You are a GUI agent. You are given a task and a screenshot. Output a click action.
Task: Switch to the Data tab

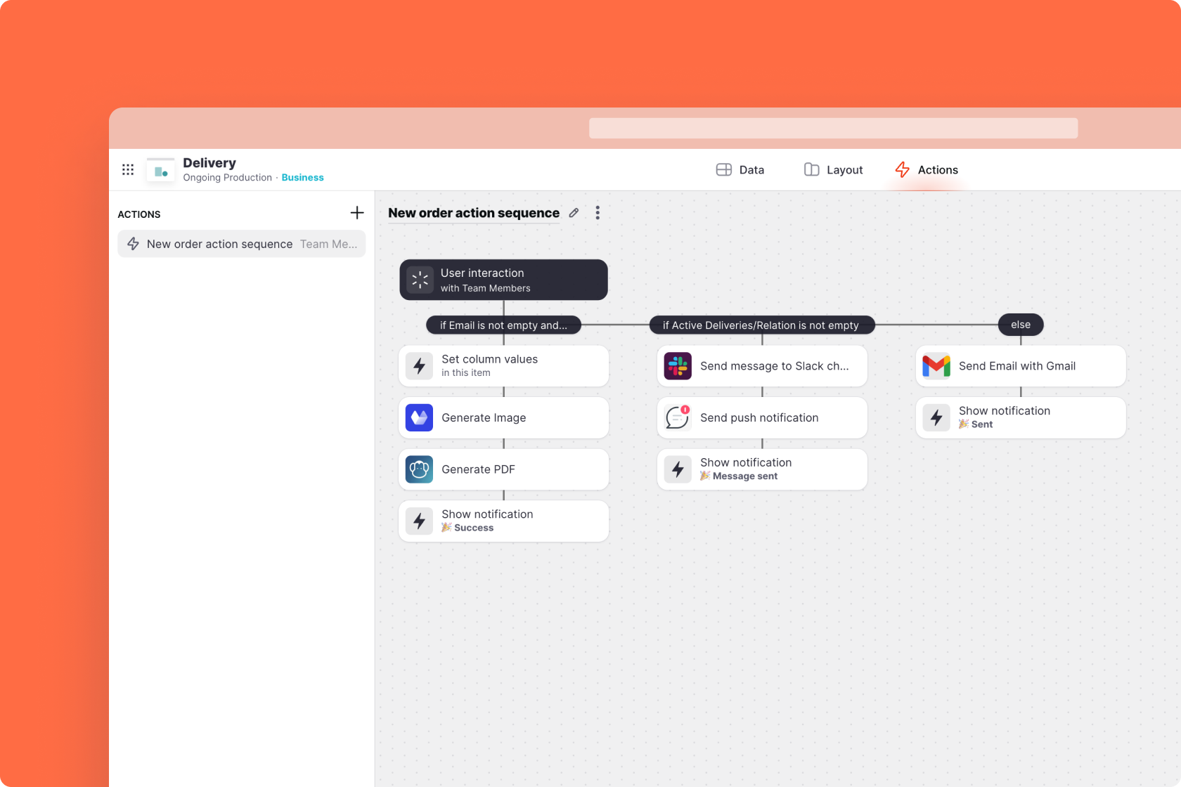coord(740,169)
